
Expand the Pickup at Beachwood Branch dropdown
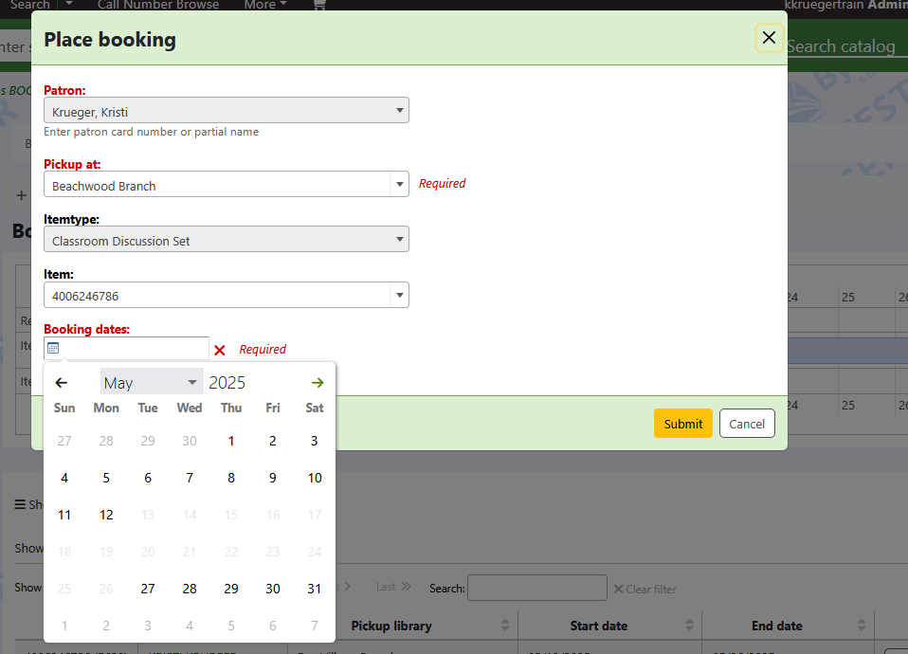[x=227, y=186]
